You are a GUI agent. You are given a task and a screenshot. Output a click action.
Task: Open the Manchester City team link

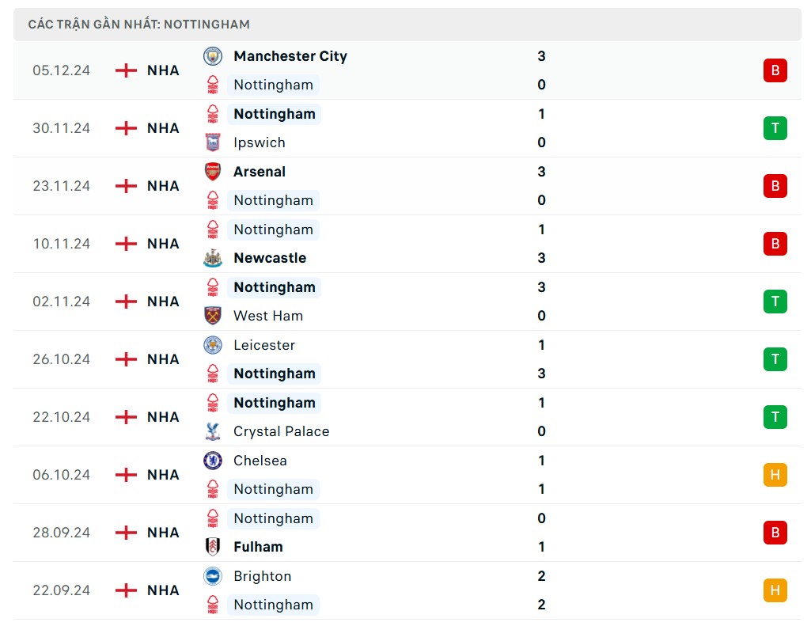[290, 56]
